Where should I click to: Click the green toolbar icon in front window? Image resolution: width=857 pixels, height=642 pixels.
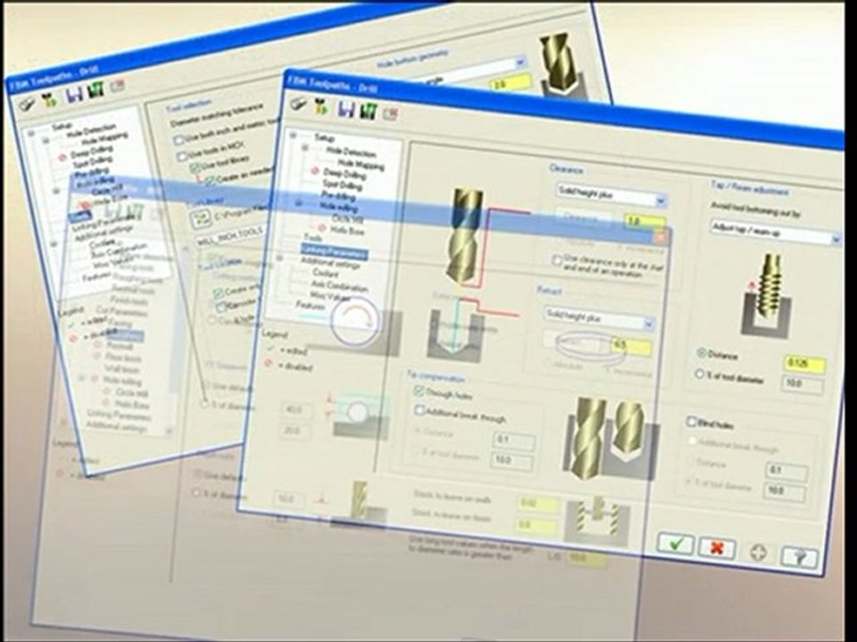tap(368, 111)
